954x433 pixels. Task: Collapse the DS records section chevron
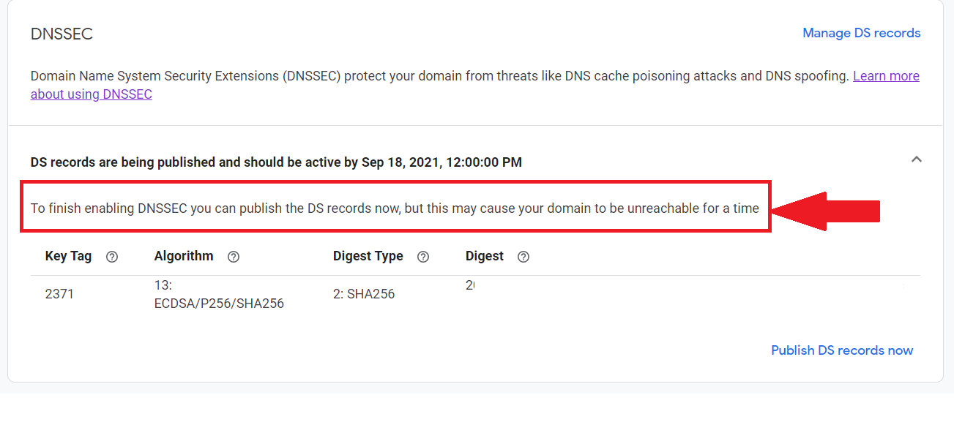tap(916, 159)
